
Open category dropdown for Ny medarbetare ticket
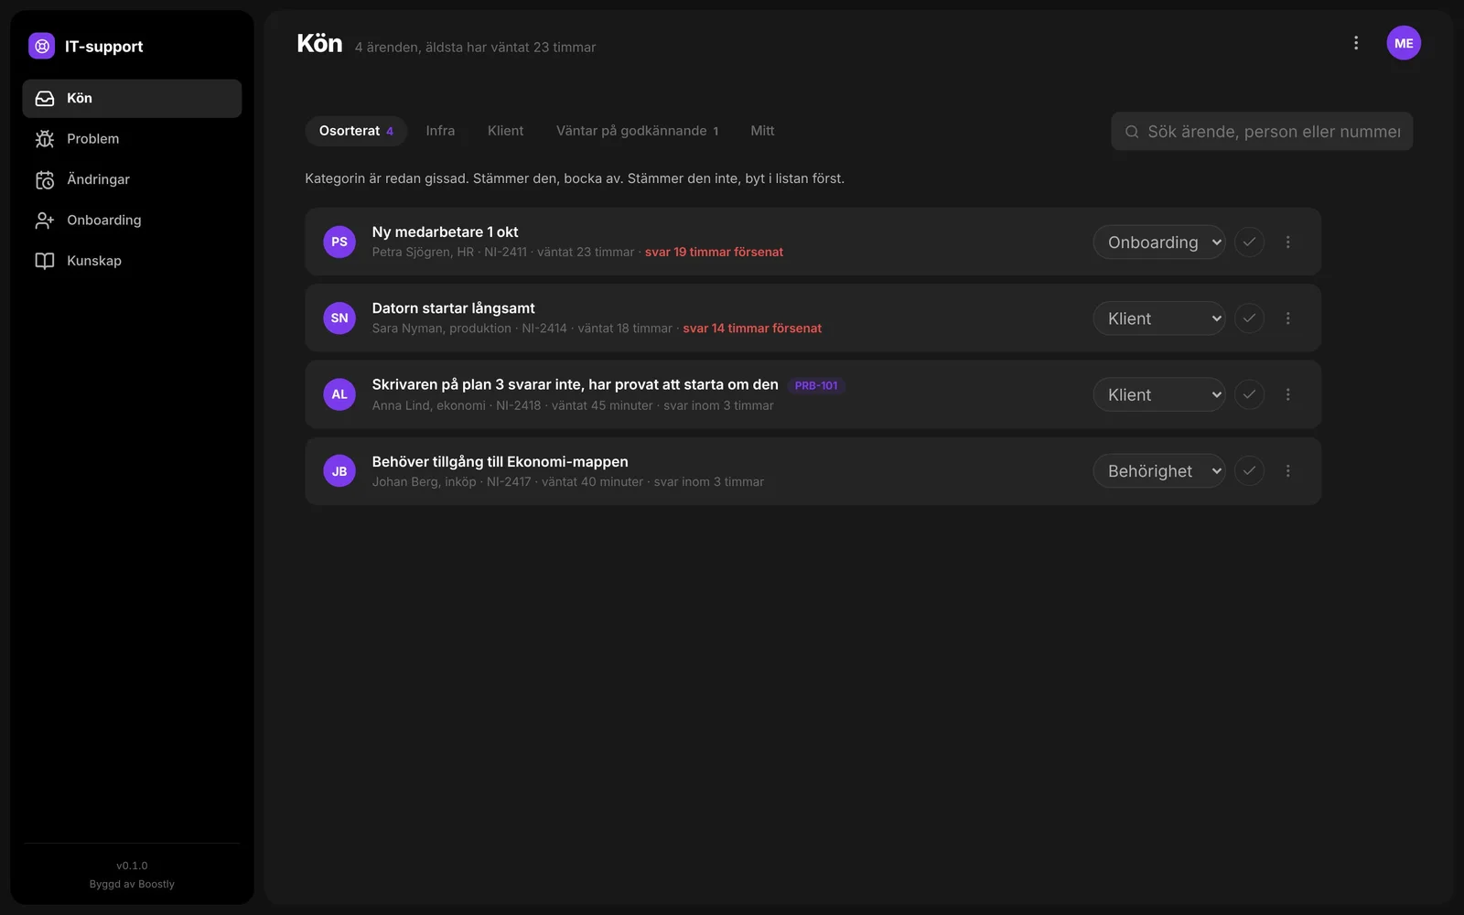click(1159, 242)
